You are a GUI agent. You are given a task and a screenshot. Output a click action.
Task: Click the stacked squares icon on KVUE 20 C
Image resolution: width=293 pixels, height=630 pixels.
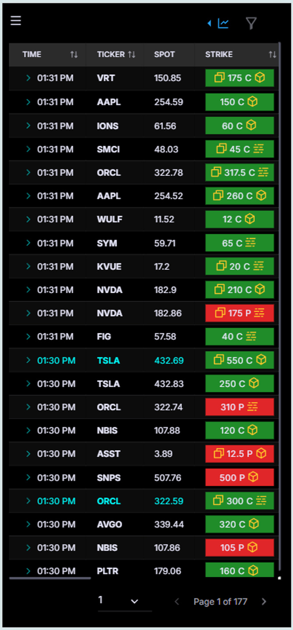(x=222, y=266)
